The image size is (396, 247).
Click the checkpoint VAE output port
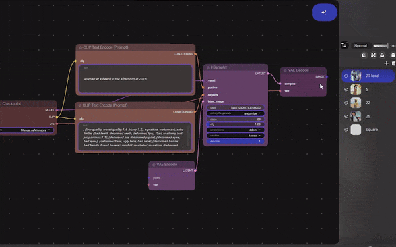[57, 124]
